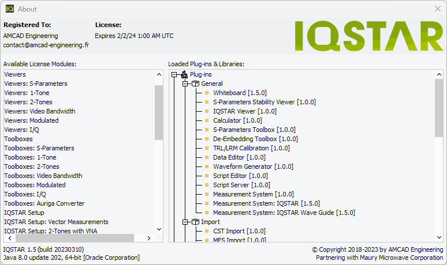This screenshot has width=447, height=265.
Task: Click plug-ins tree scroll-down arrow
Action: 439,237
